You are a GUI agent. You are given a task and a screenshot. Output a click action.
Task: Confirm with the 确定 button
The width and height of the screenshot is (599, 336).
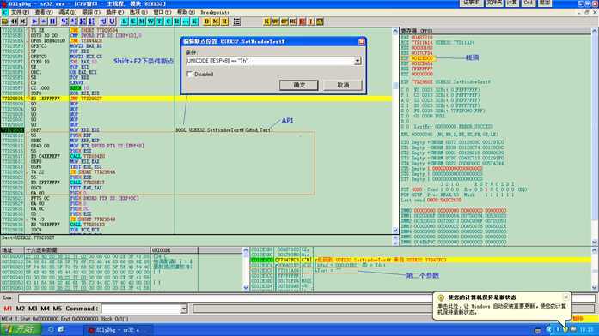click(x=299, y=85)
